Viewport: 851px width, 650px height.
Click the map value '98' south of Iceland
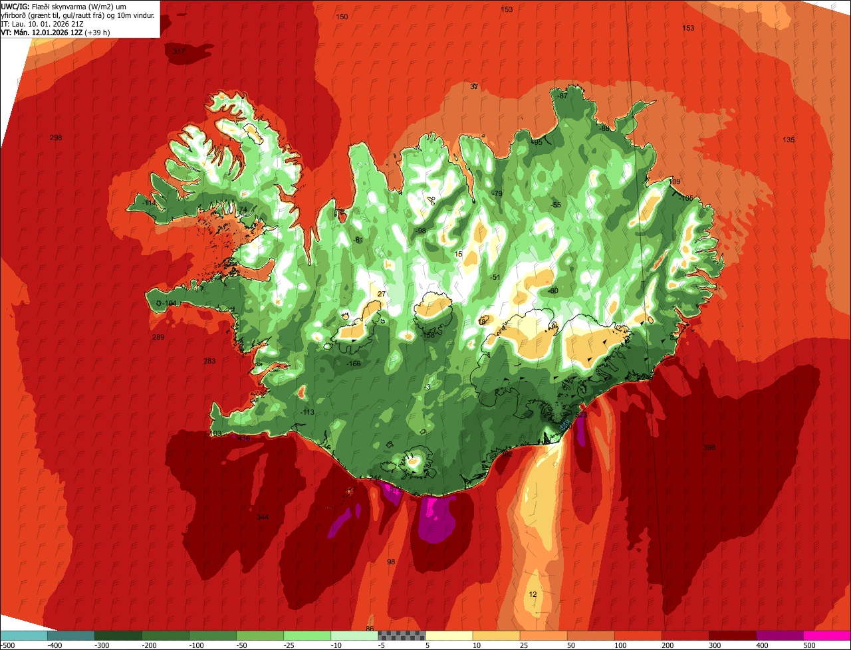pos(391,562)
